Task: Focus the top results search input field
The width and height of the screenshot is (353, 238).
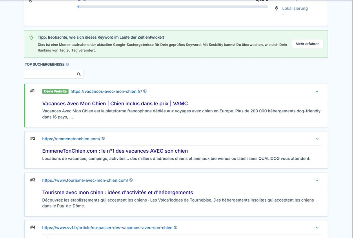Action: (54, 74)
